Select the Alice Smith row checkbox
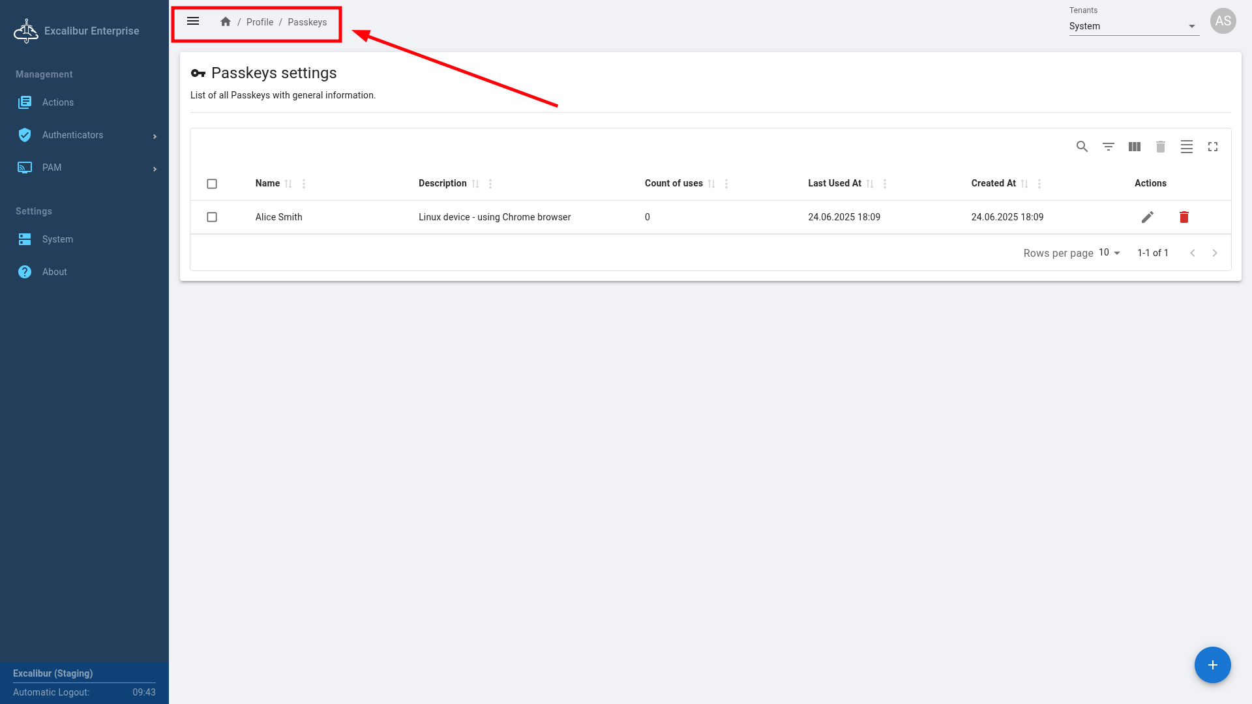Viewport: 1252px width, 704px height. [212, 217]
